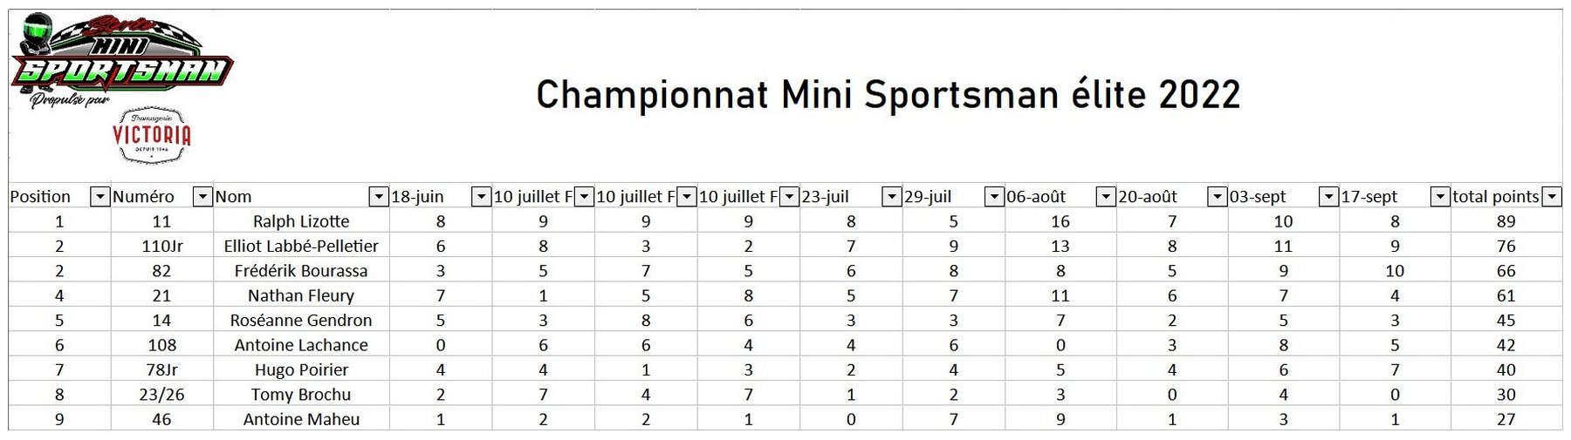Open the 17-sept filter dropdown
The image size is (1571, 440).
1440,197
